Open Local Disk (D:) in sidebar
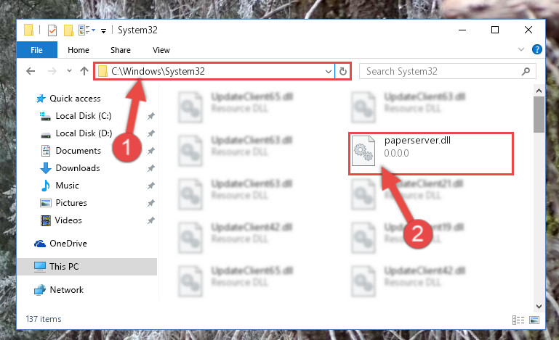Screen dimensions: 559x340 coord(84,133)
